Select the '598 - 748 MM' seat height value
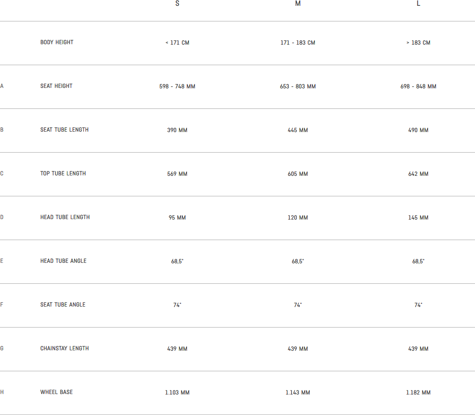Image resolution: width=475 pixels, height=415 pixels. [x=177, y=87]
